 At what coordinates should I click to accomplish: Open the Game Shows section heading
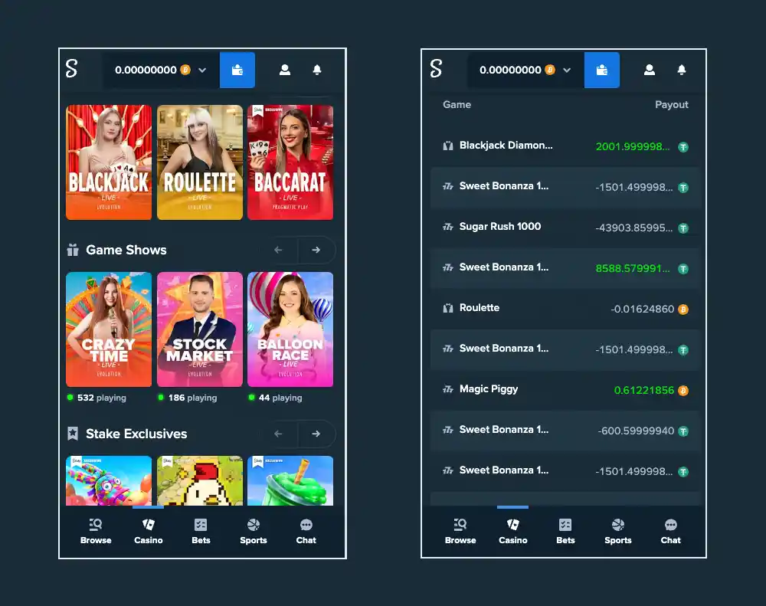coord(126,250)
